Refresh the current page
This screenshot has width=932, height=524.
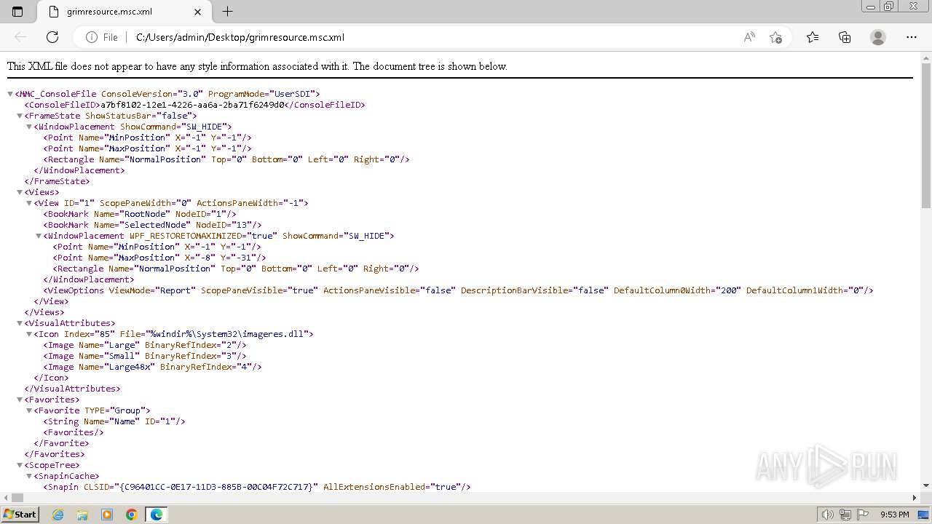[52, 37]
